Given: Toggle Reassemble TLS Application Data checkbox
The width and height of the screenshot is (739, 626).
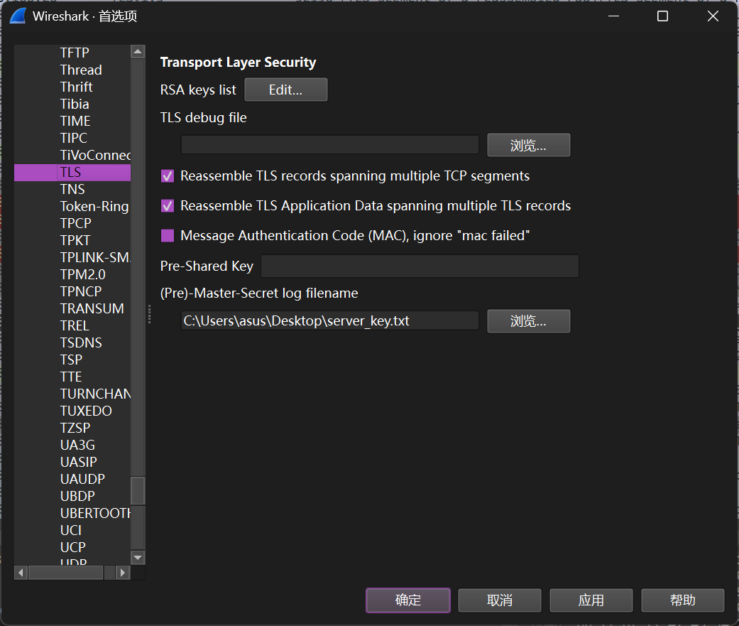Looking at the screenshot, I should pyautogui.click(x=168, y=205).
